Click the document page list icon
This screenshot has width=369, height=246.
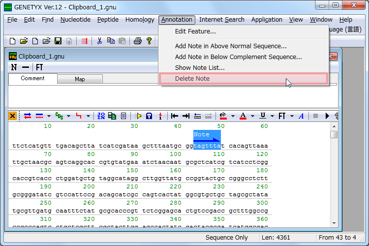coord(123,116)
